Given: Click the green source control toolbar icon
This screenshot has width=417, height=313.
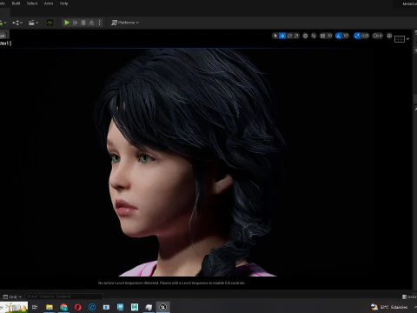Looking at the screenshot, I should (x=50, y=23).
